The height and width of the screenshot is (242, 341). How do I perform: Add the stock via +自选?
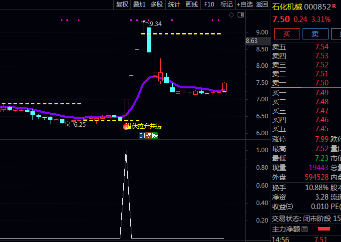point(245,4)
